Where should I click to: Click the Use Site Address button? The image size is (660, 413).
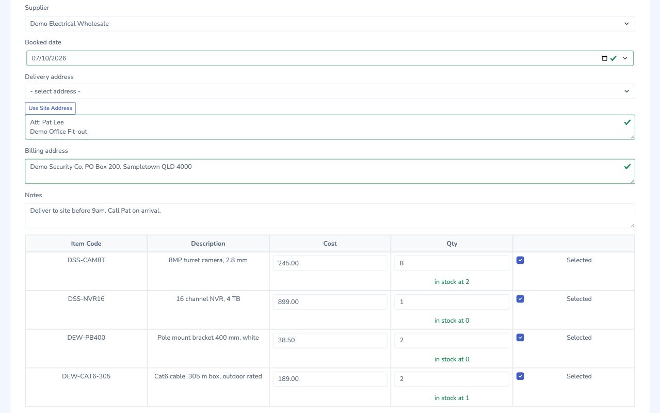(51, 108)
